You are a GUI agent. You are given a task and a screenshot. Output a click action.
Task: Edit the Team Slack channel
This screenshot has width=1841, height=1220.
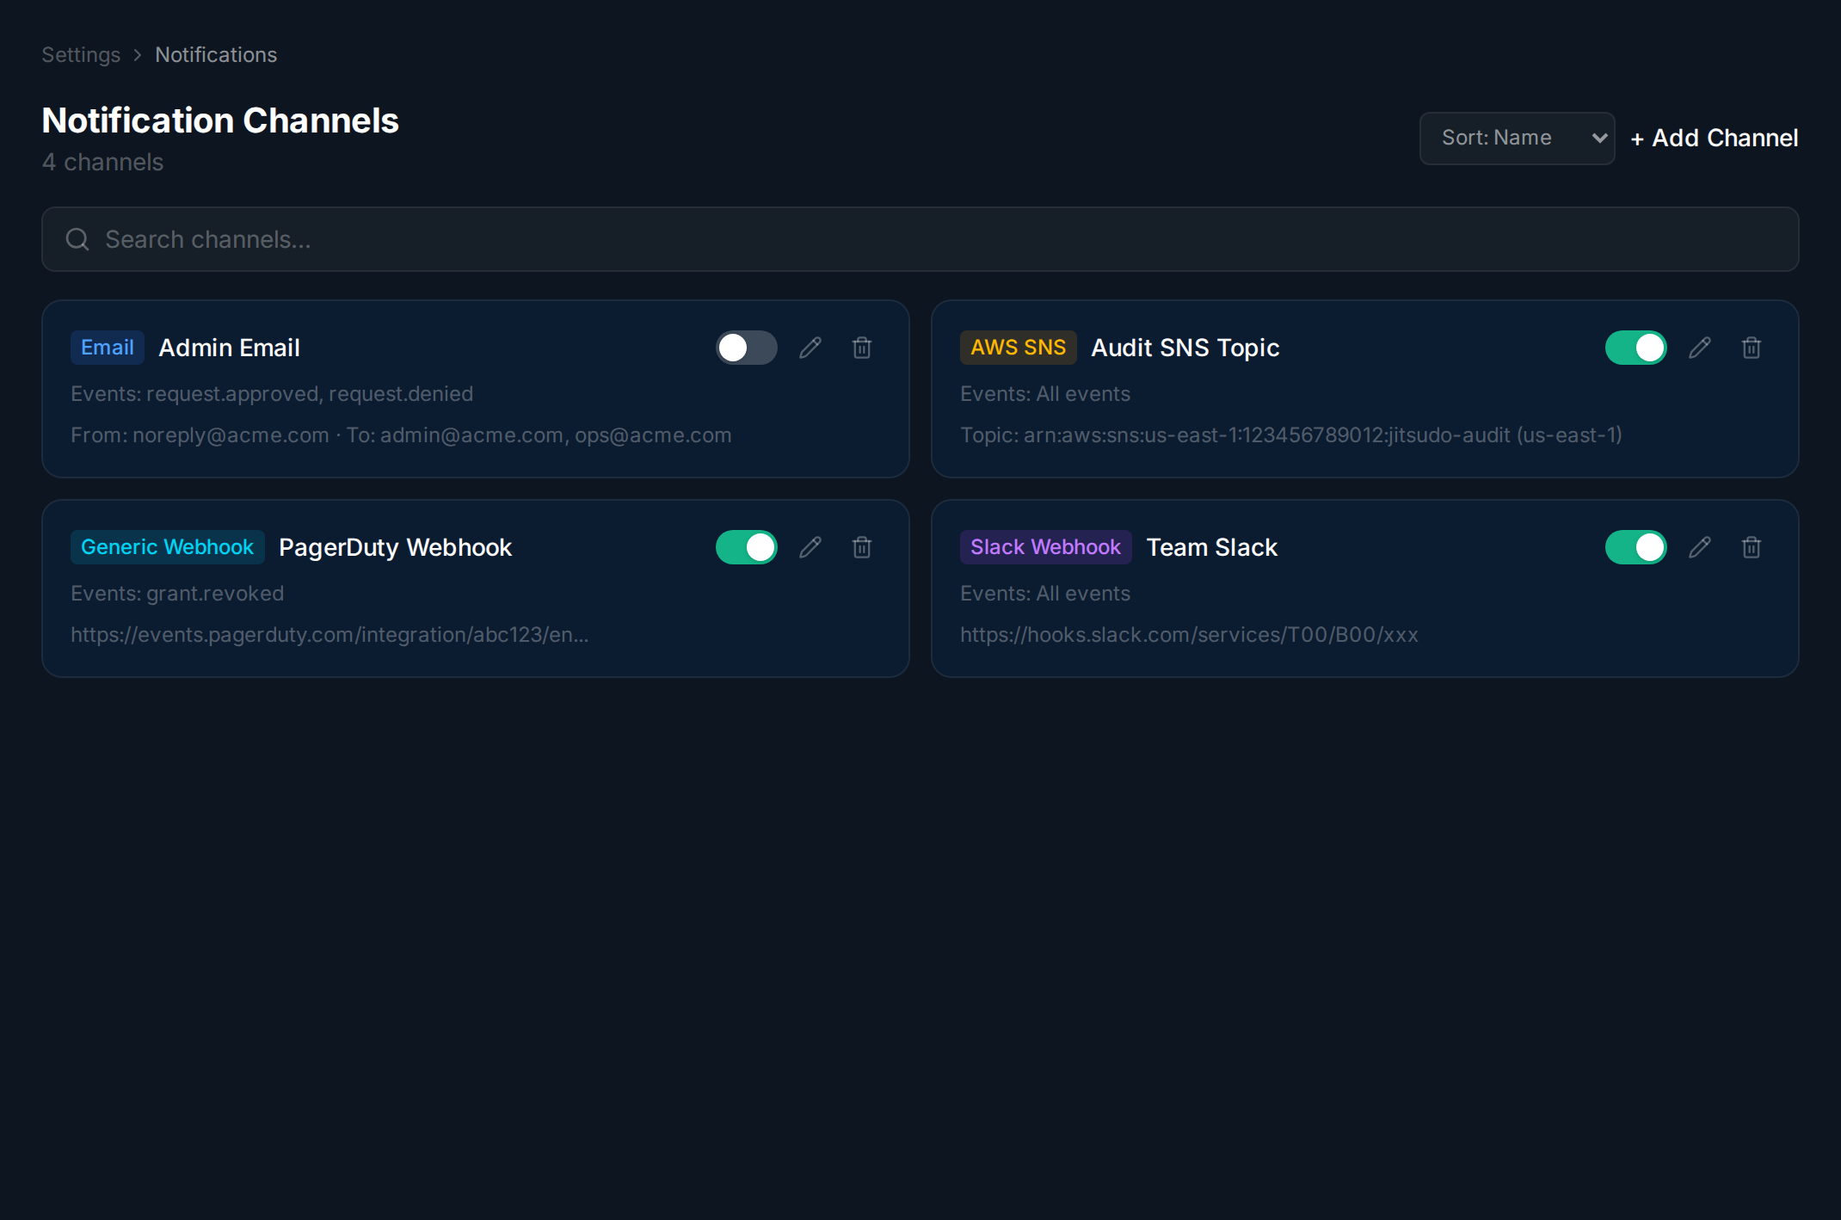click(x=1700, y=547)
